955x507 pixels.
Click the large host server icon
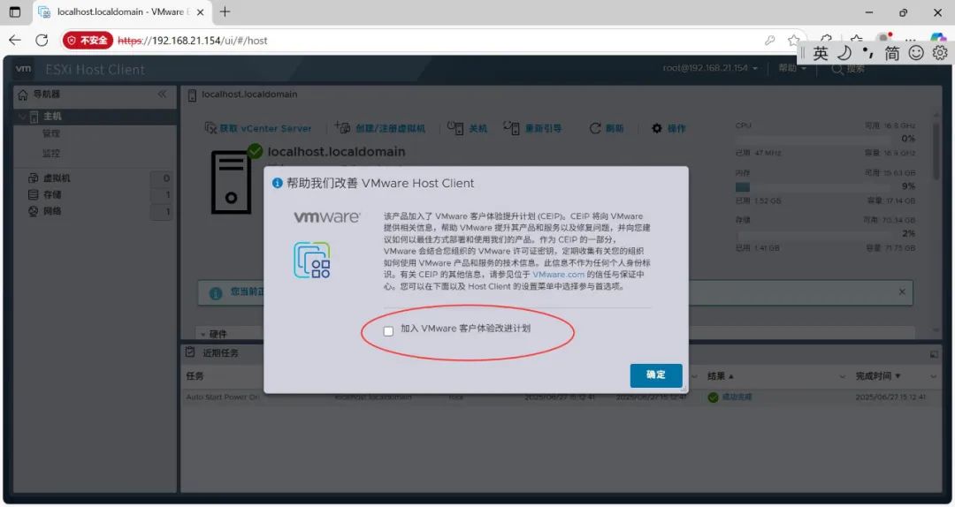(231, 182)
